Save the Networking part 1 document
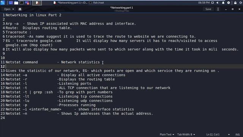The width and height of the screenshot is (243, 137). [208, 9]
